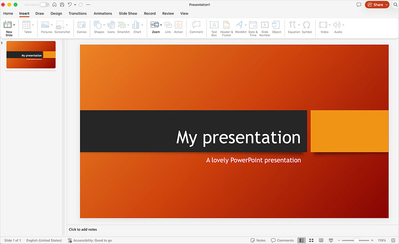The height and width of the screenshot is (244, 399).
Task: Click the Redo icon
Action: pyautogui.click(x=81, y=5)
